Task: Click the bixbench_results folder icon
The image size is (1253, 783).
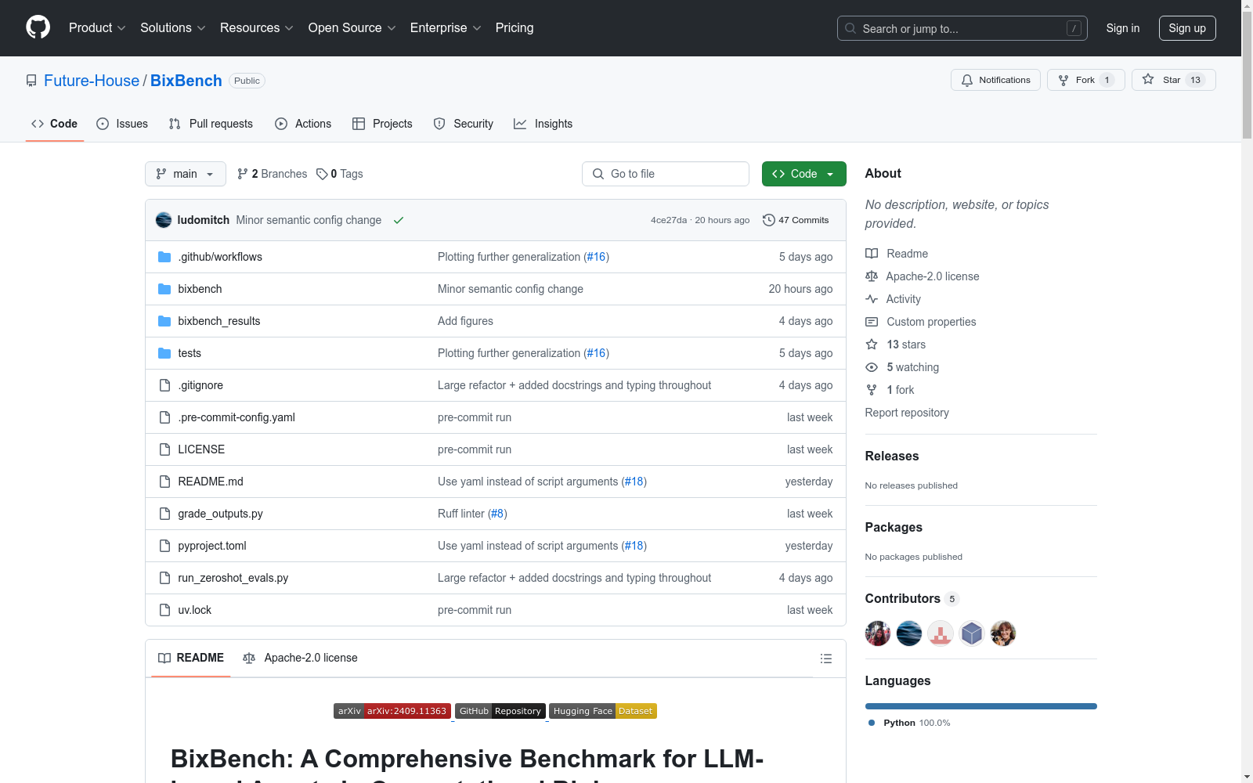Action: [x=164, y=321]
